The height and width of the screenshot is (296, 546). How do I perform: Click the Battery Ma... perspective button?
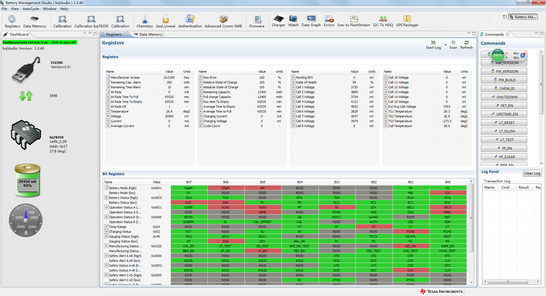click(523, 17)
